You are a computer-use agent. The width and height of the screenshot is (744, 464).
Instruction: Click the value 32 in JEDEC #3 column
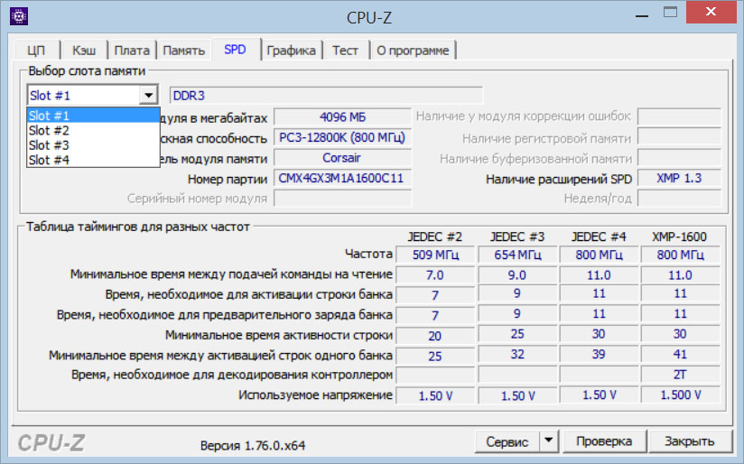pos(517,355)
